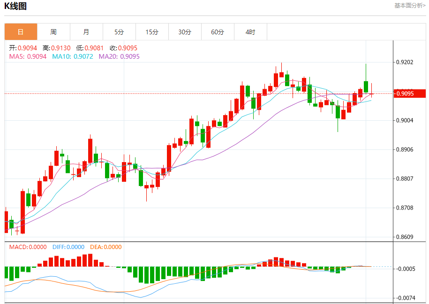
Task: Open the 5分 interval tab
Action: click(x=119, y=32)
